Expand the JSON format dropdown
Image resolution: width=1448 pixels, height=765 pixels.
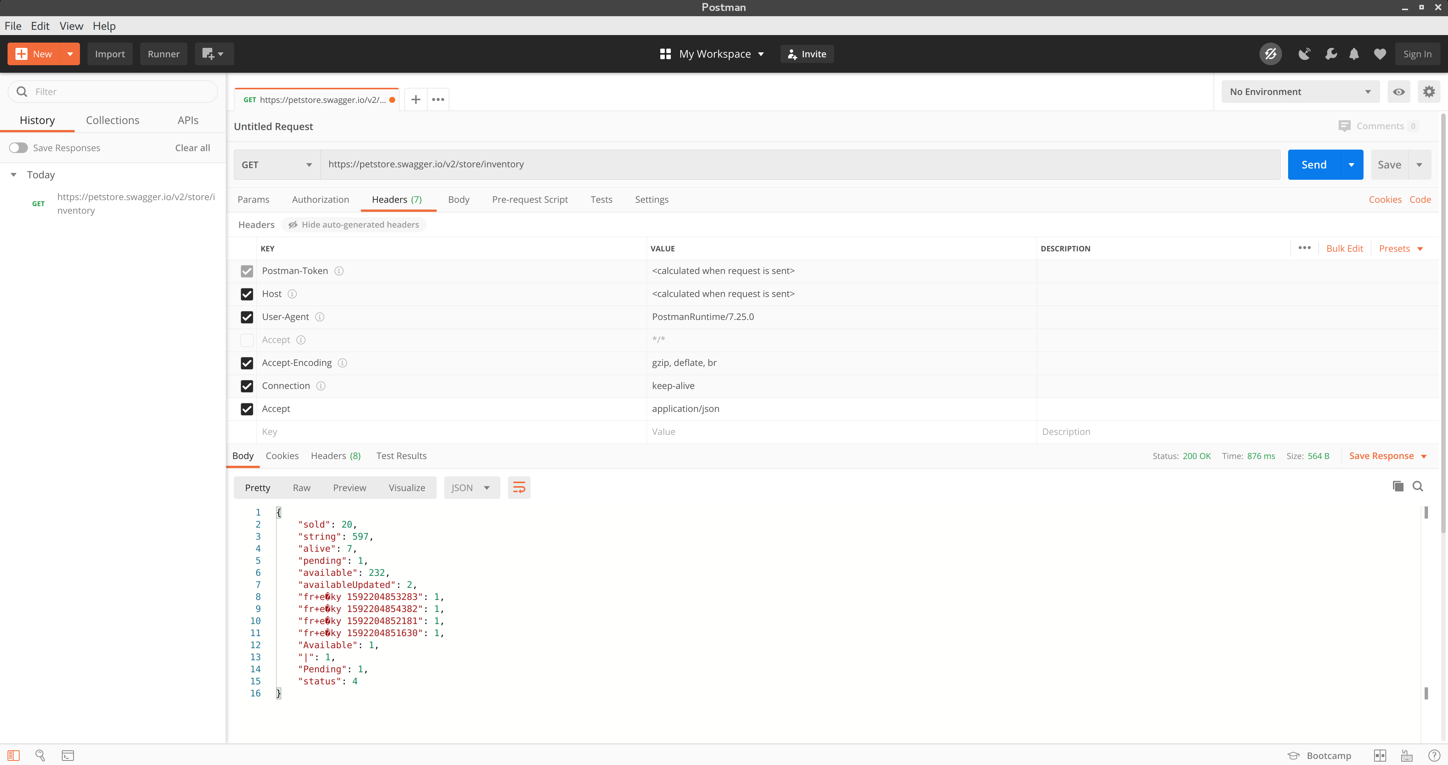471,488
